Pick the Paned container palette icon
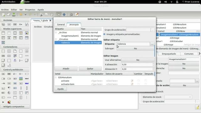 pos(21,56)
